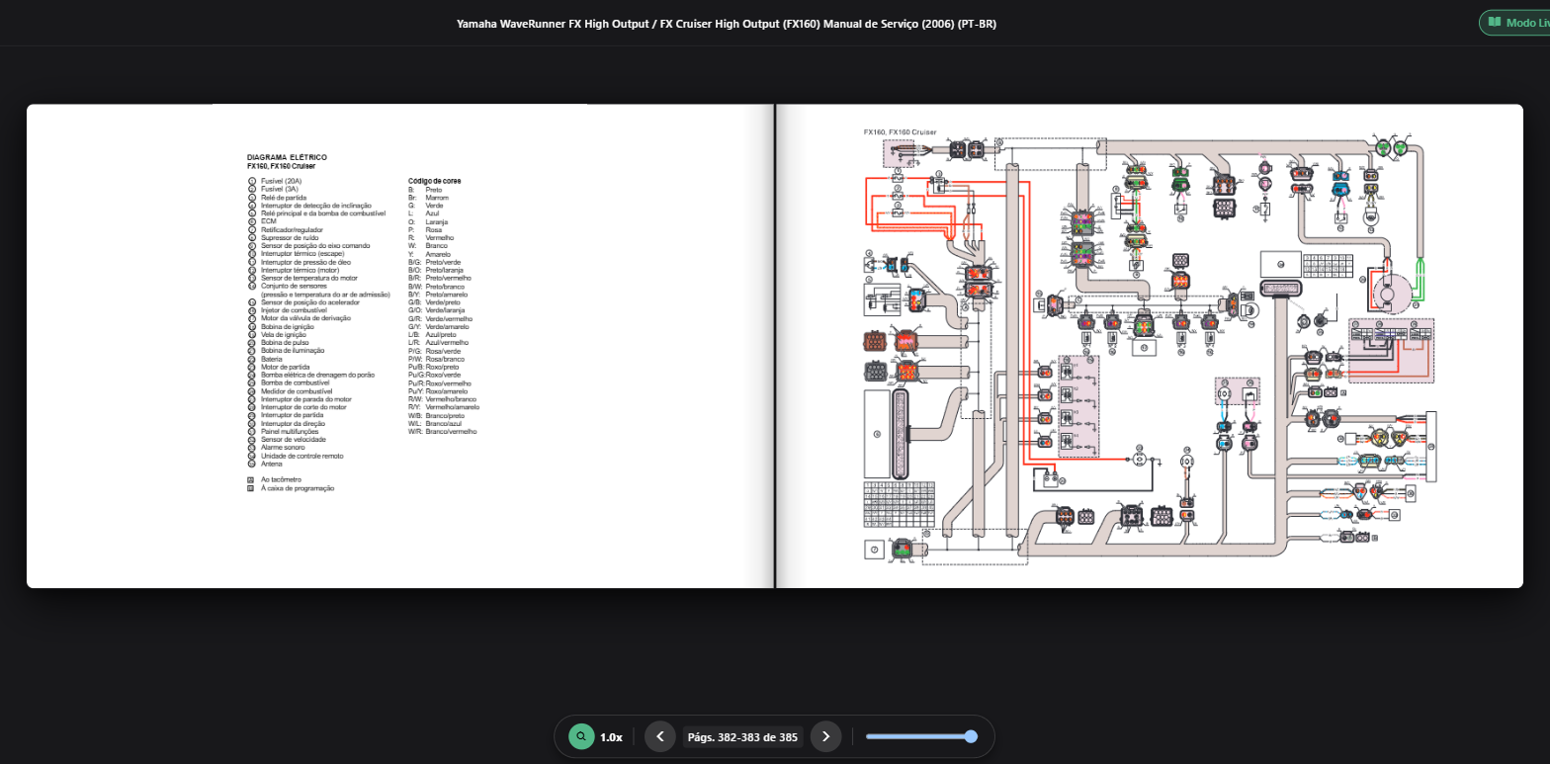Click the wiring diagram on right page
Image resolution: width=1550 pixels, height=764 pixels.
click(x=1149, y=346)
